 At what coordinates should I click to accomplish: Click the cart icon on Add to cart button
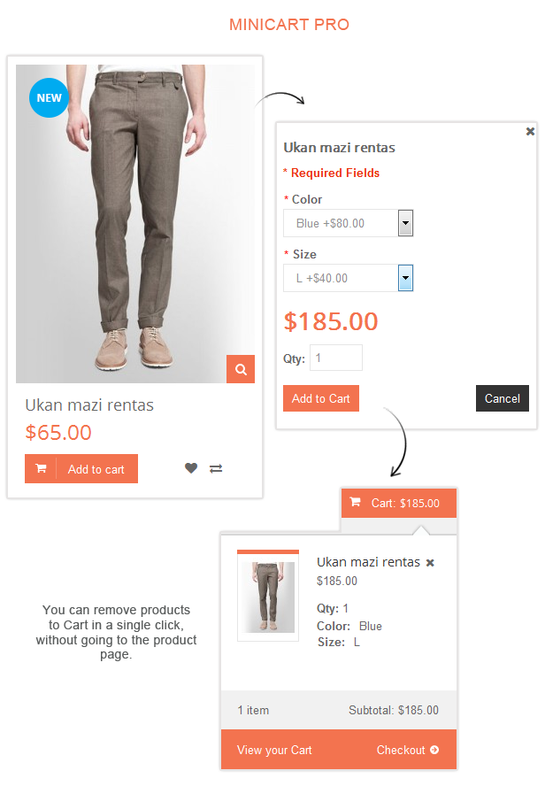click(41, 469)
